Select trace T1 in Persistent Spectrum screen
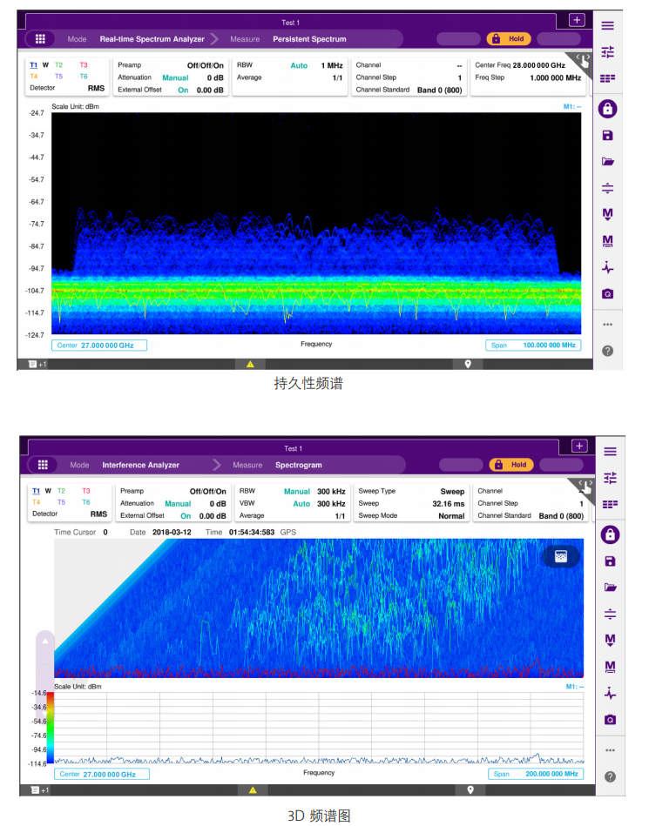 click(33, 64)
